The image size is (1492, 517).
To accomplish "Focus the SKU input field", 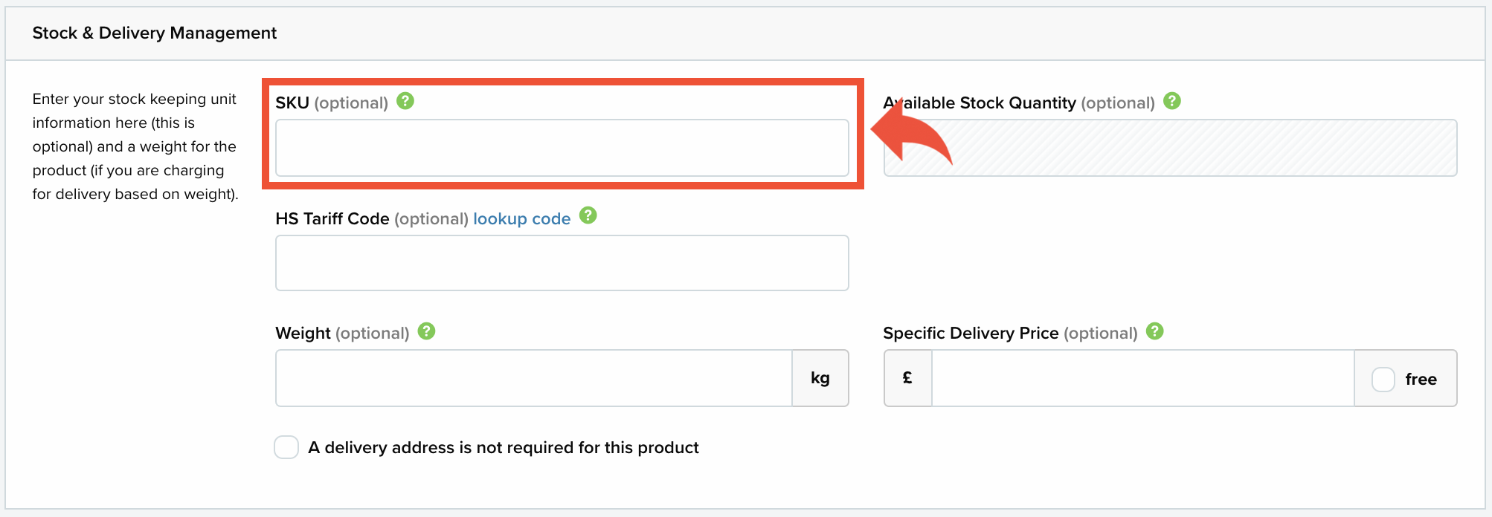I will [562, 148].
